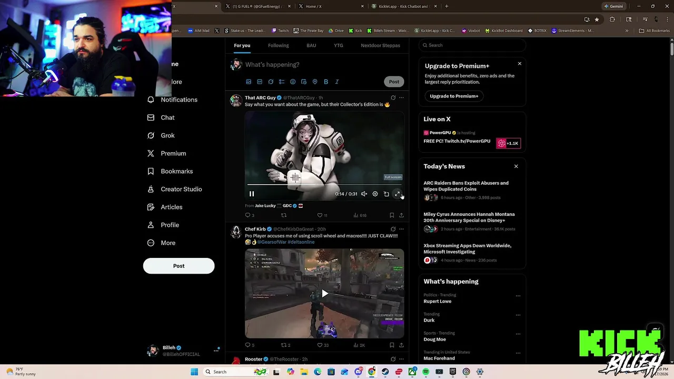
Task: Open Epic Games from the taskbar
Action: tap(453, 372)
